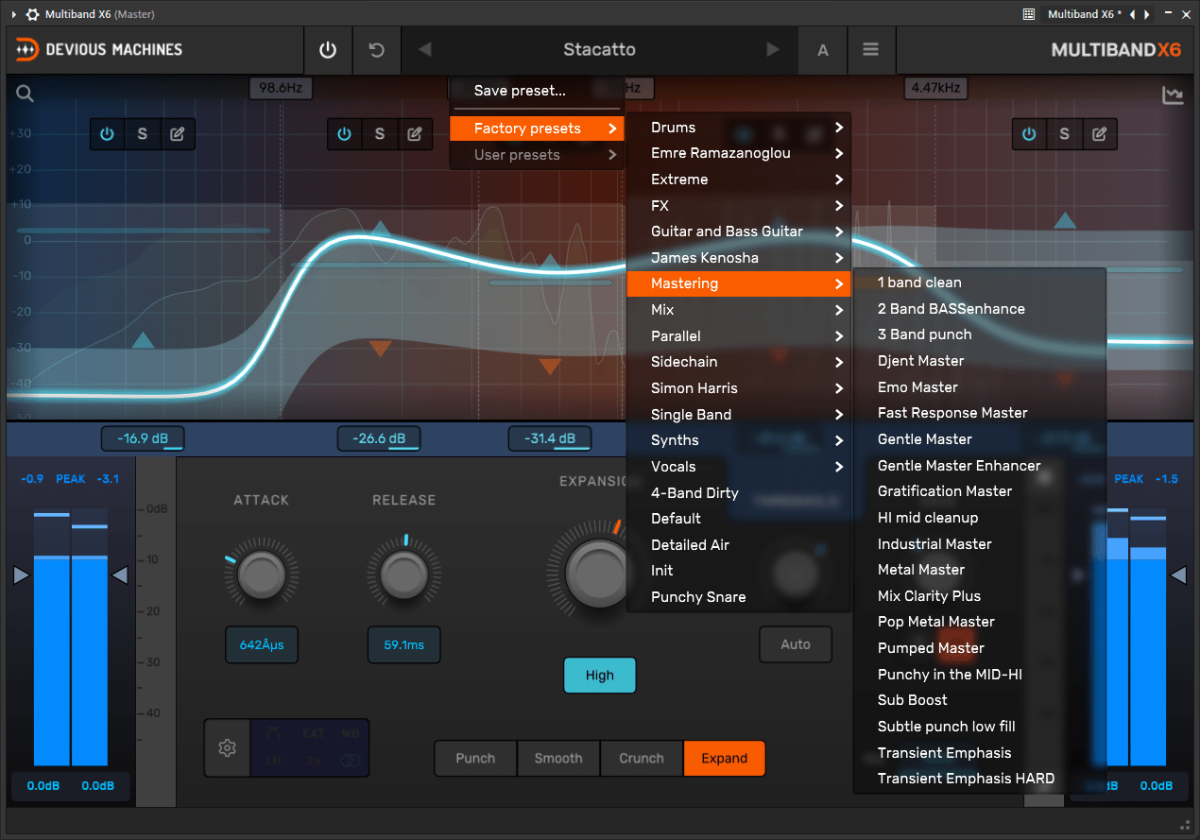Click the EXT sidechain button
The width and height of the screenshot is (1200, 840).
[x=313, y=733]
